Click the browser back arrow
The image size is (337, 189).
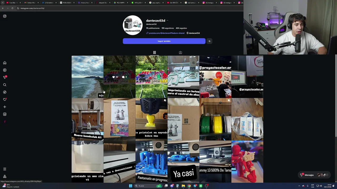(3, 8)
